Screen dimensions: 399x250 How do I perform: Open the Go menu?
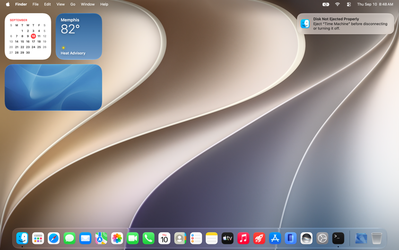point(73,4)
